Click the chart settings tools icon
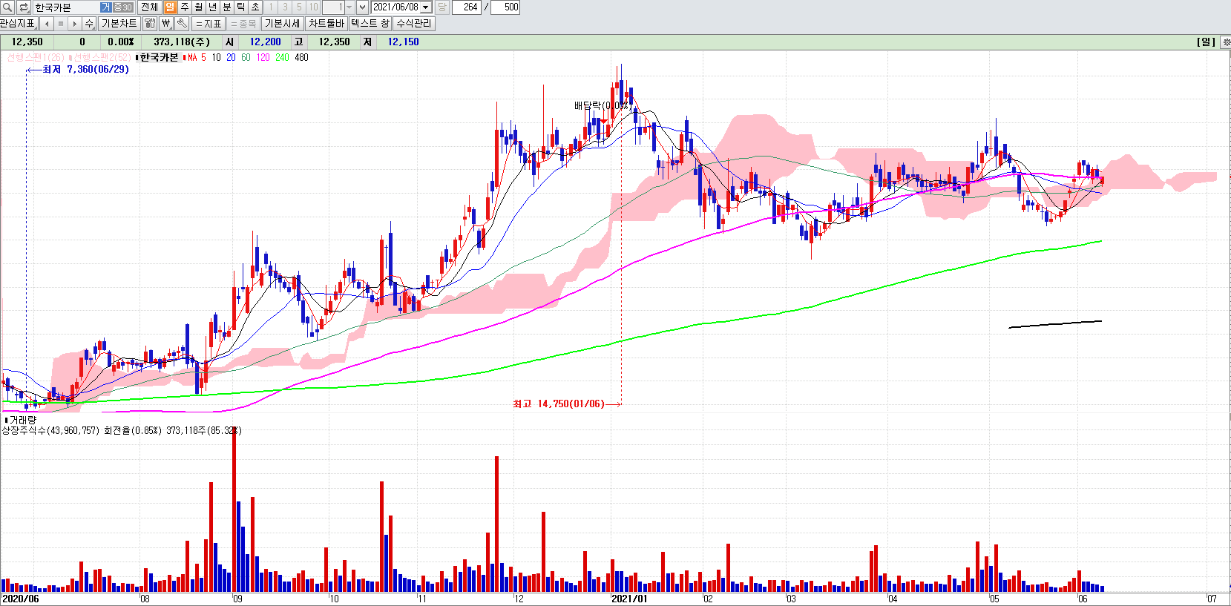Screen dimensions: 1231x606 pos(150,24)
